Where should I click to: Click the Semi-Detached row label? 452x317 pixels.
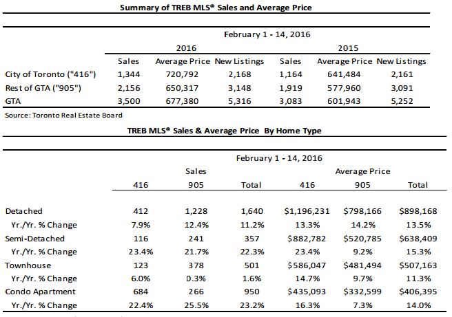click(35, 239)
